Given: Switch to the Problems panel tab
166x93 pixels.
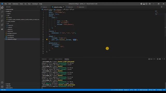Looking at the screenshot, I should (x=44, y=59).
